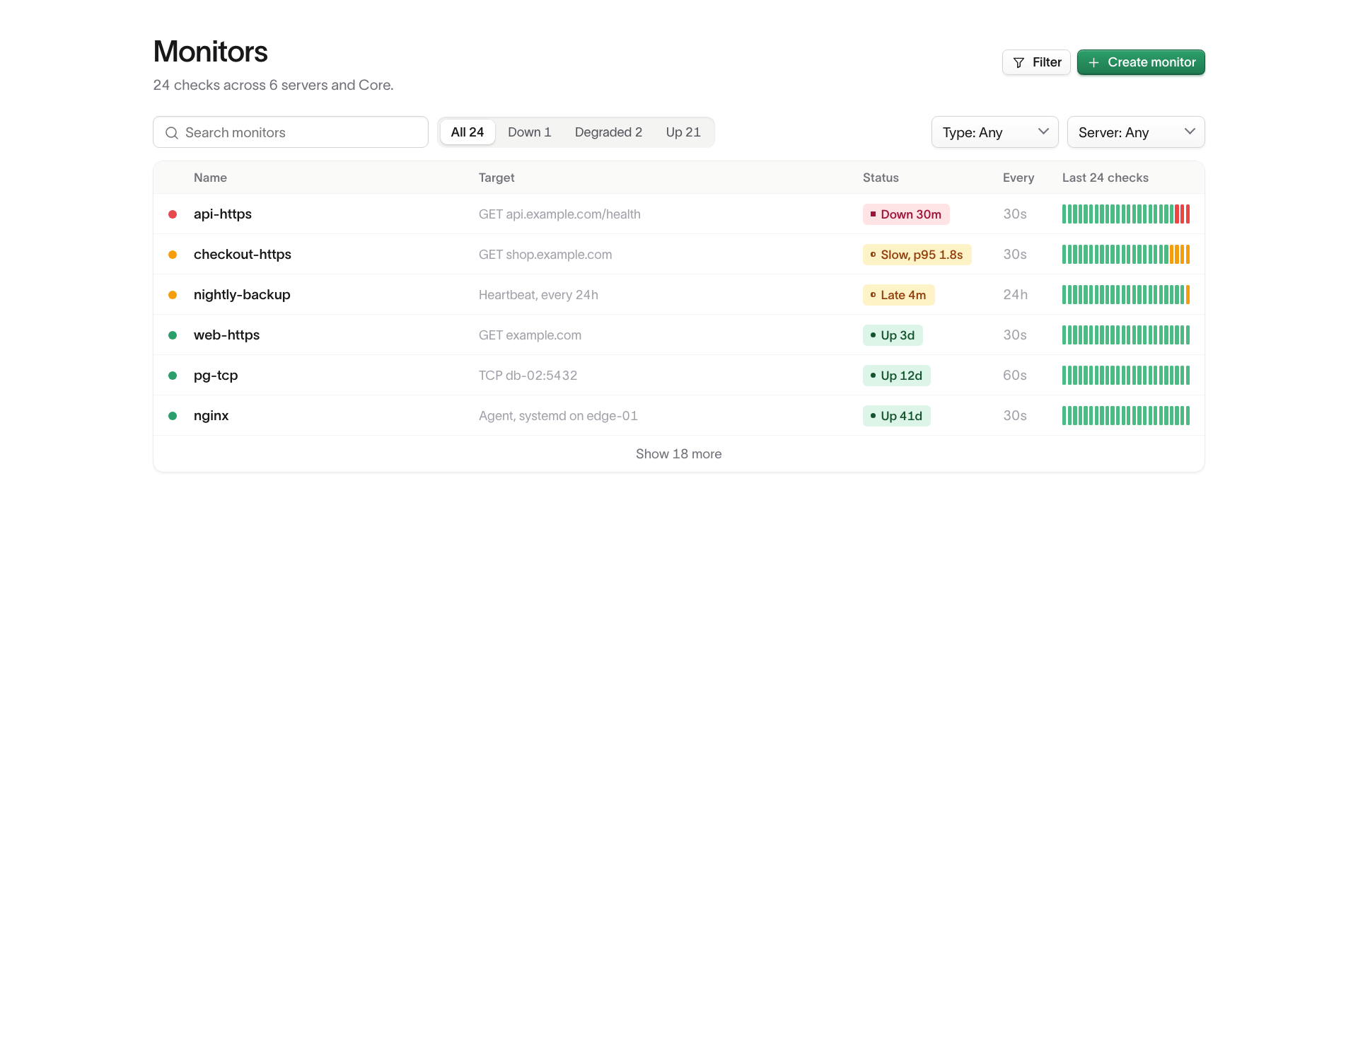Viewport: 1358px width, 1061px height.
Task: Open the Type: Any dropdown
Action: tap(994, 132)
